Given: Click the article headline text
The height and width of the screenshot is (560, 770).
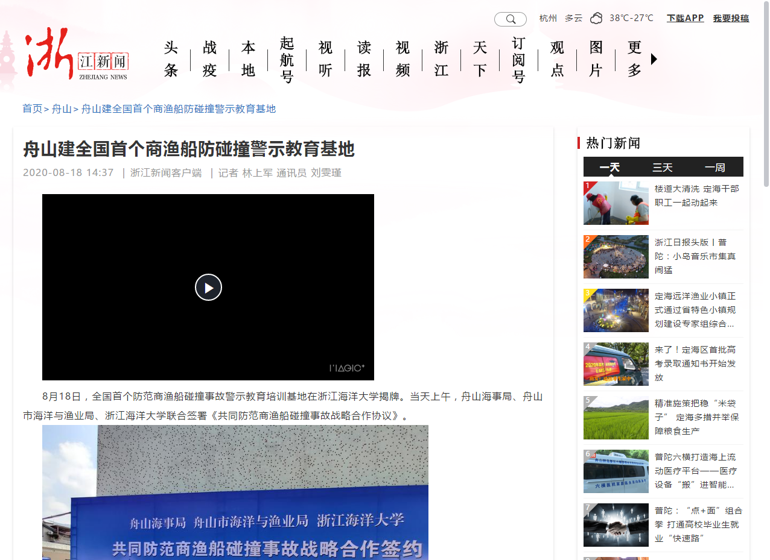Looking at the screenshot, I should pos(189,149).
